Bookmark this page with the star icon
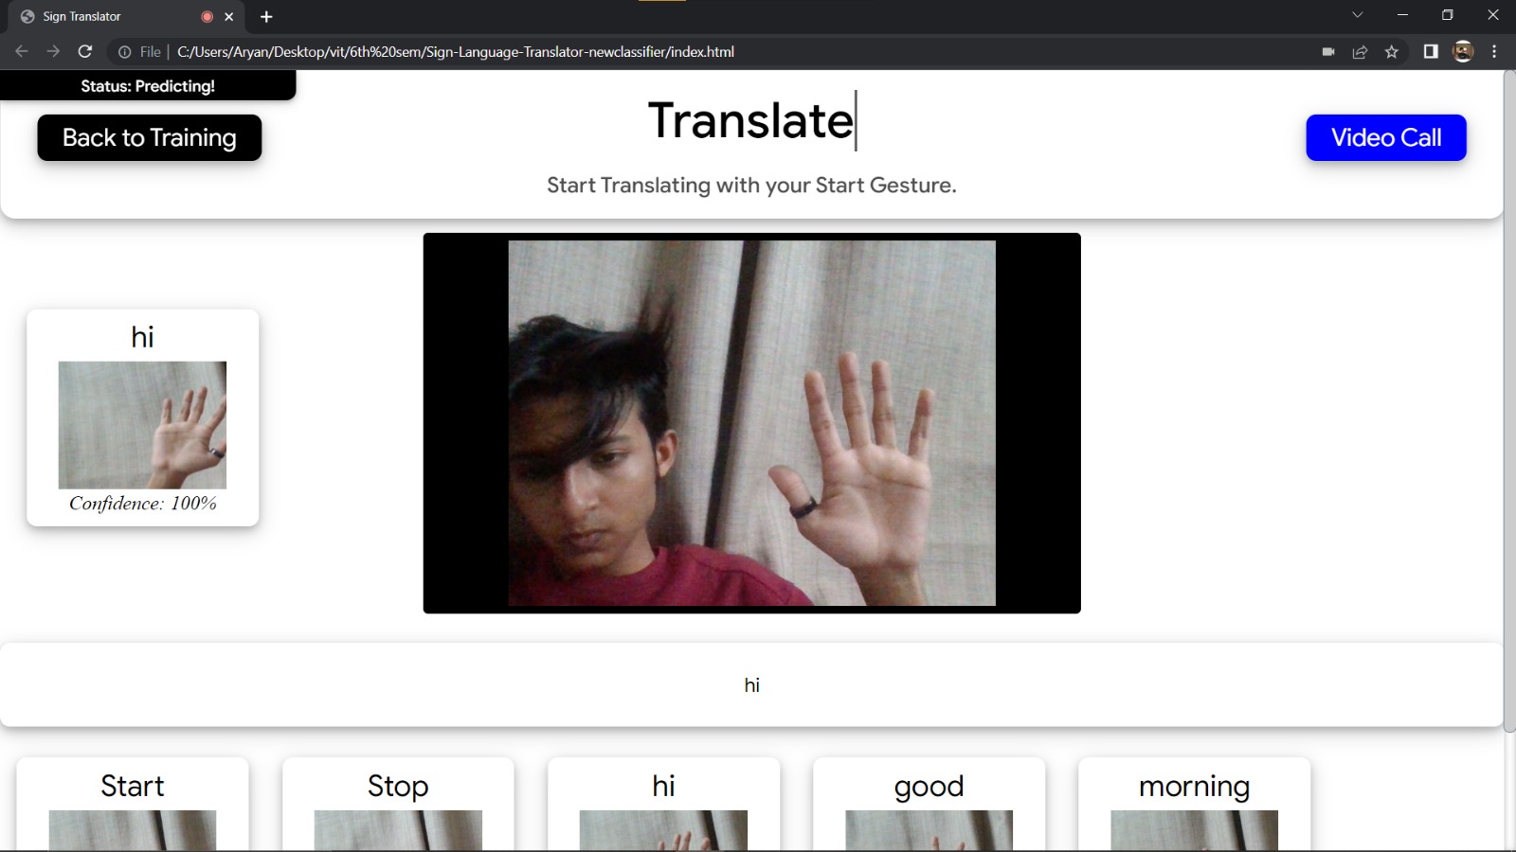 coord(1393,52)
